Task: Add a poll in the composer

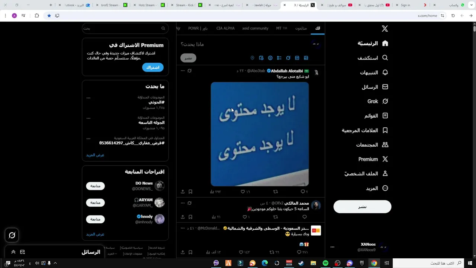Action: pos(279,58)
